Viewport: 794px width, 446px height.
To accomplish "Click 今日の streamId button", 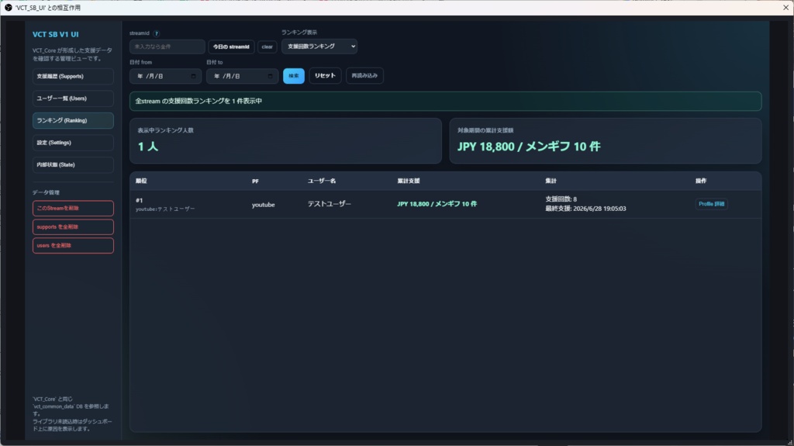I will [231, 47].
